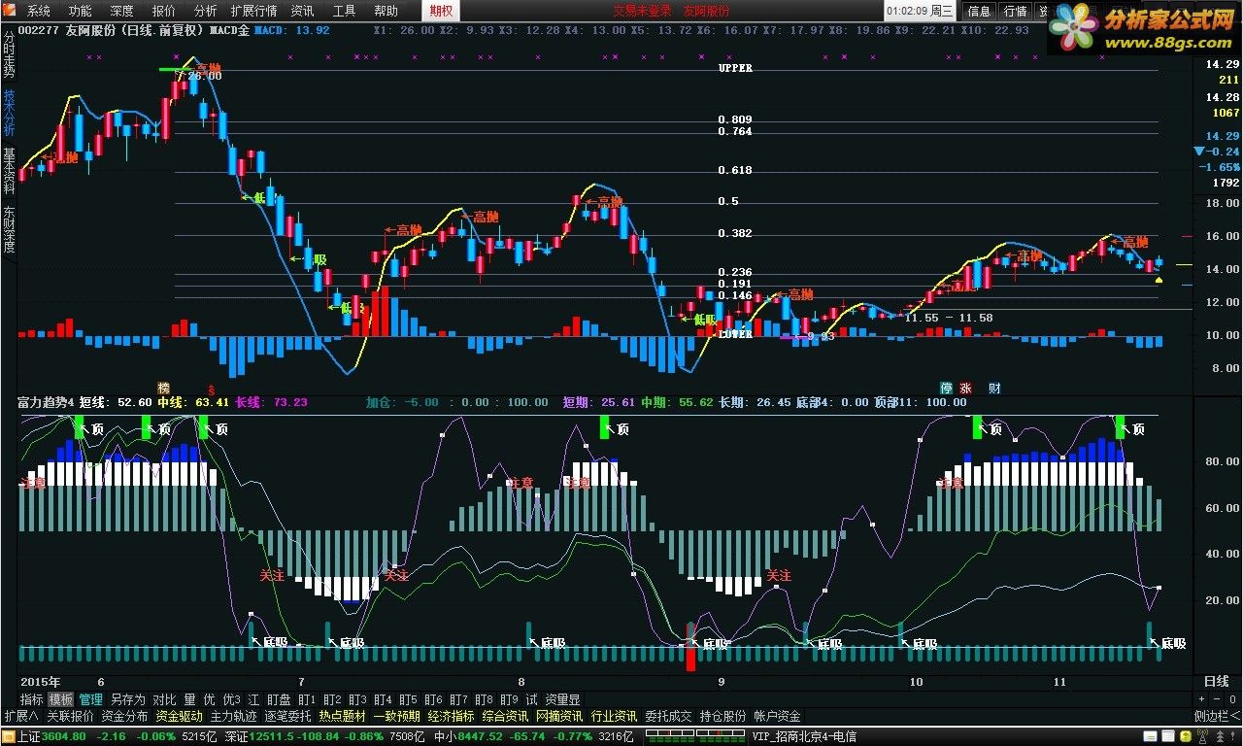
Task: Select the 期权 tab in menu bar
Action: [441, 11]
